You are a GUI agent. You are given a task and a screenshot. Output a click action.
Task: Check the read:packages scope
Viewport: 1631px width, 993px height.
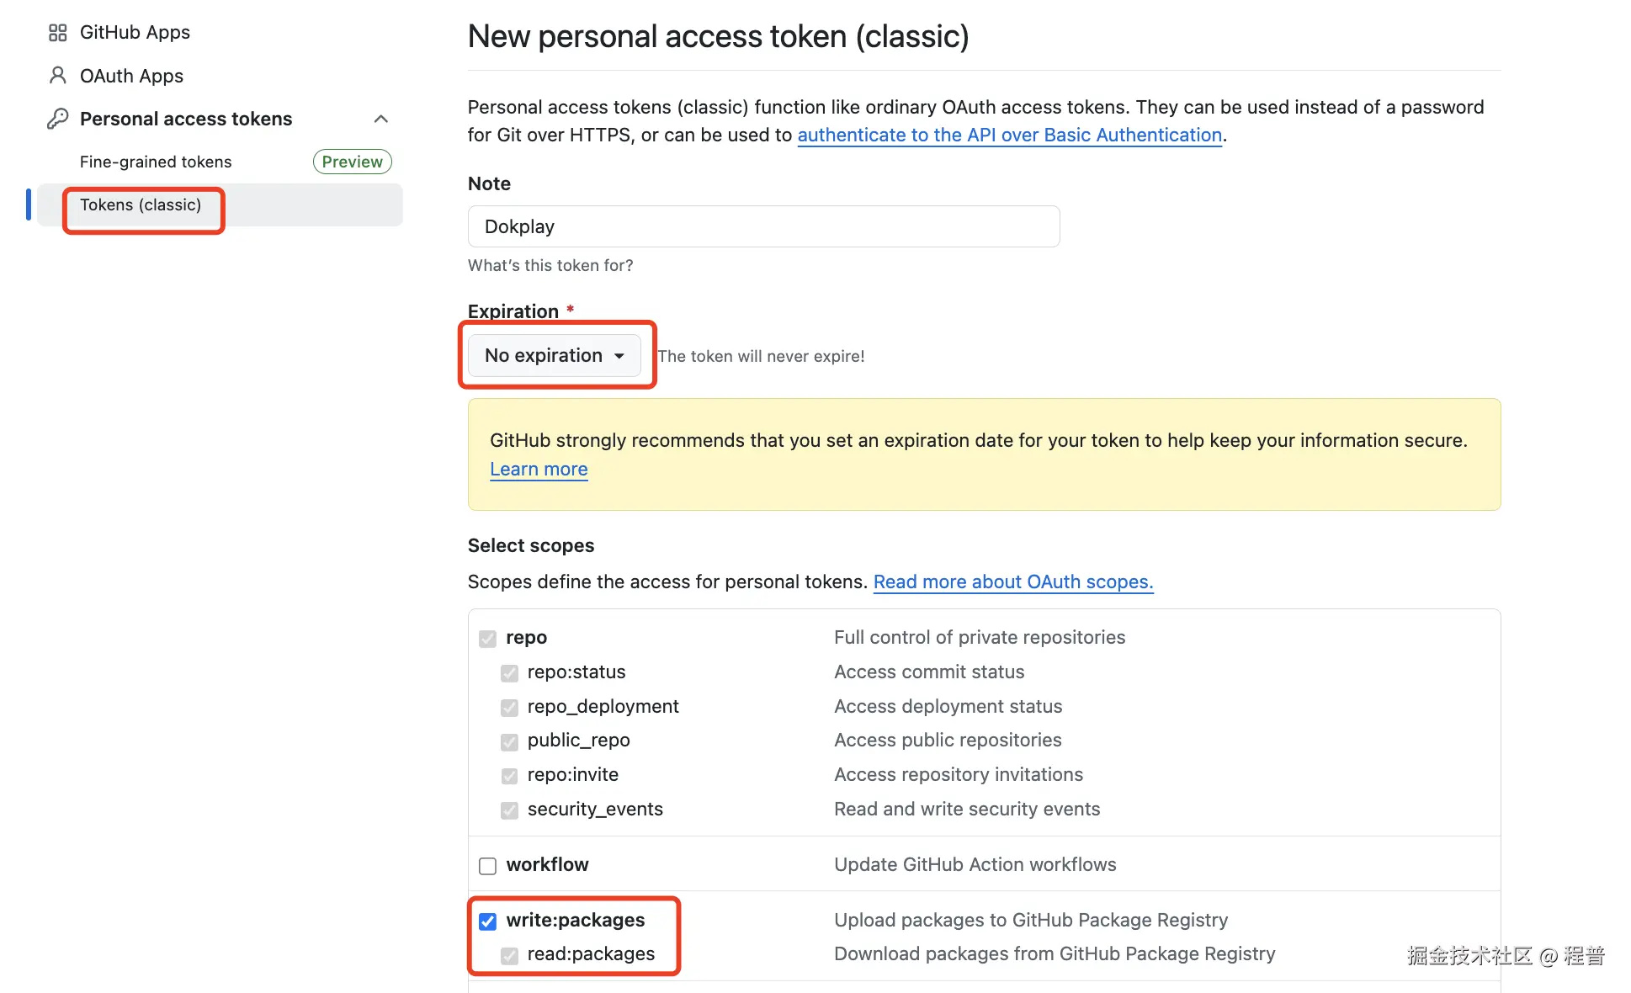tap(509, 955)
